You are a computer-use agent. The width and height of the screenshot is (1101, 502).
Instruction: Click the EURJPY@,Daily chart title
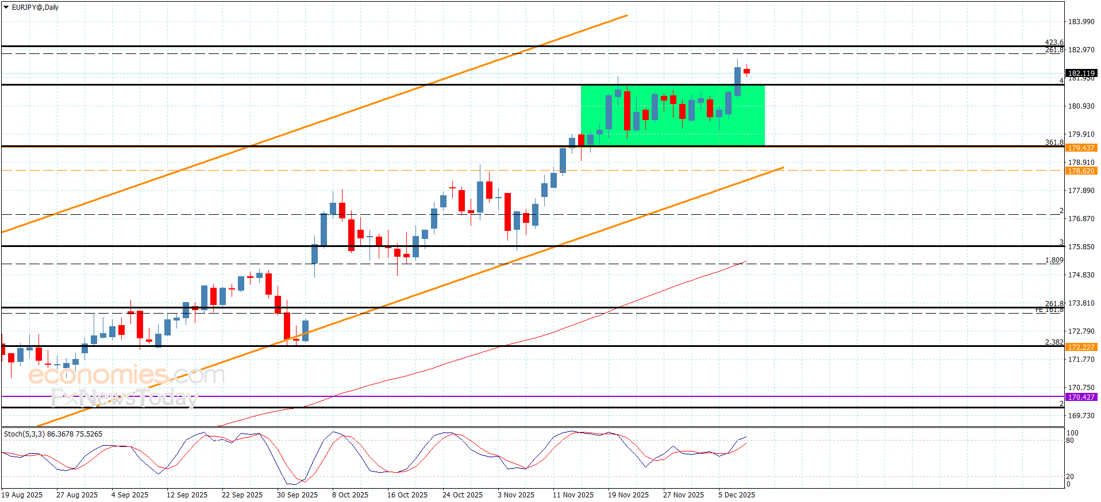pos(35,7)
